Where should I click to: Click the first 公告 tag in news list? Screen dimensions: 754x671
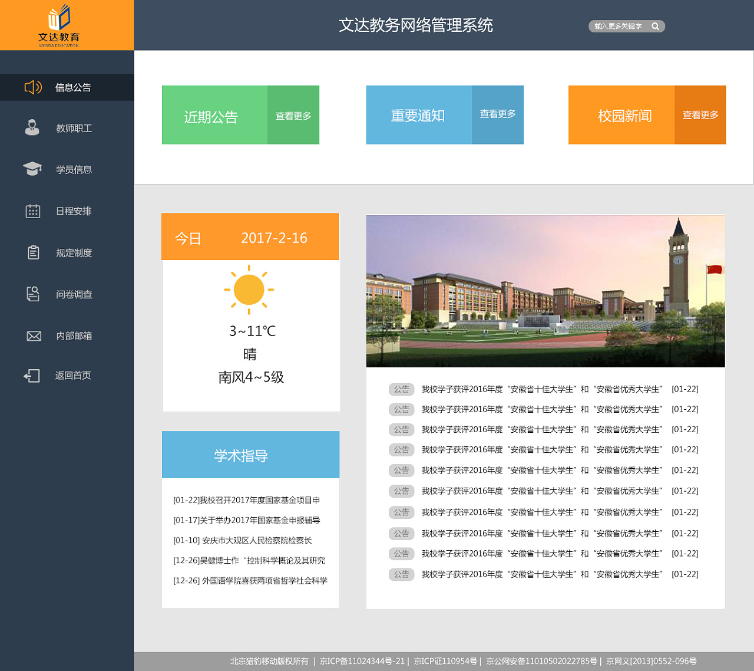402,389
